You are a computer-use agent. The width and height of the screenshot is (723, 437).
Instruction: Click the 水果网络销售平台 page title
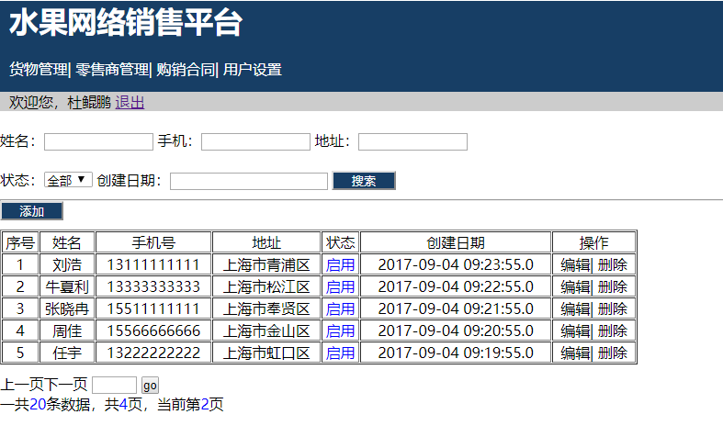click(126, 23)
